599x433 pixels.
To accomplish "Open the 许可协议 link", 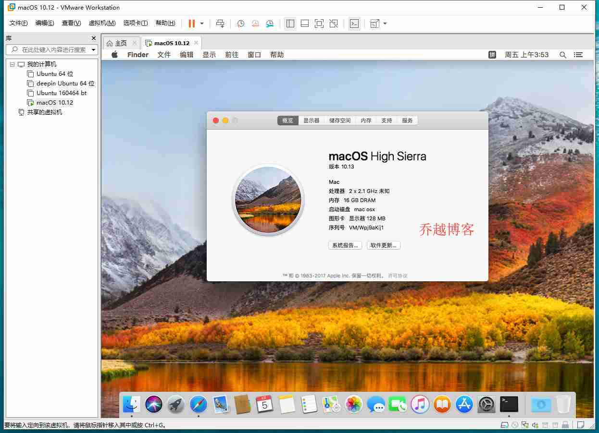I will 398,276.
